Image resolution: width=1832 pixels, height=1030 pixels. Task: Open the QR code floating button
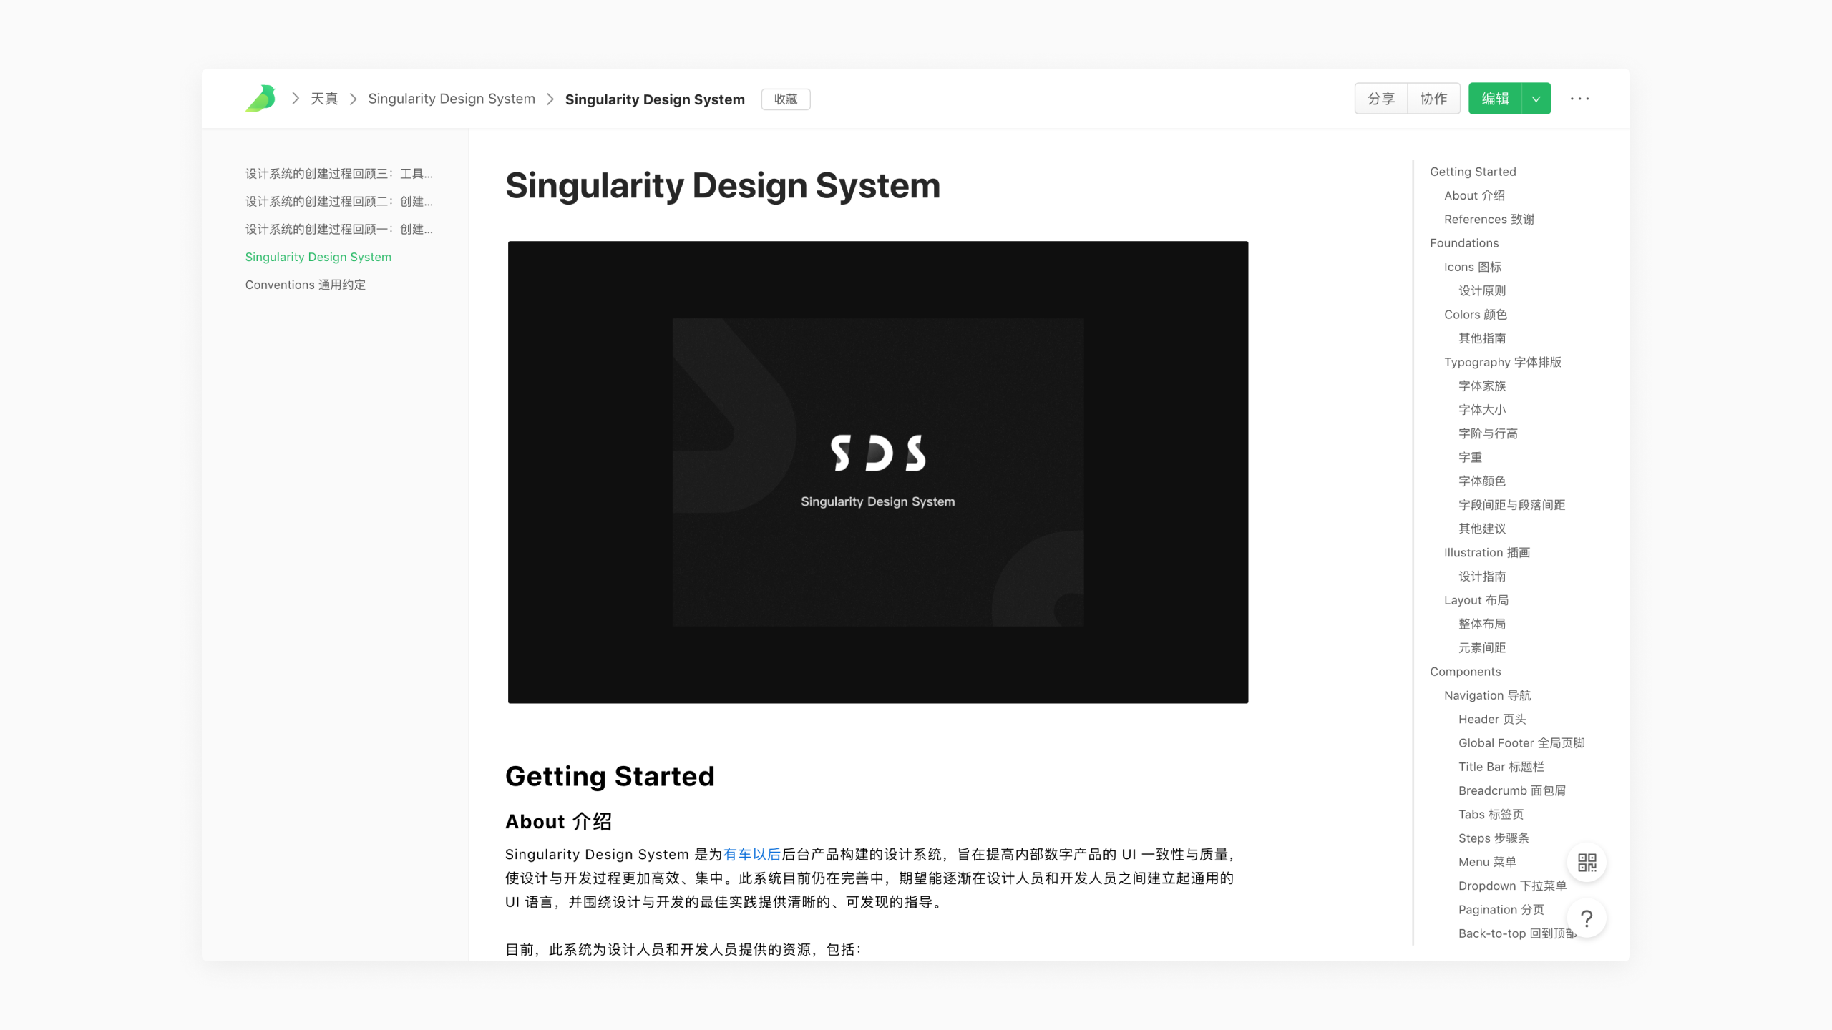point(1587,863)
